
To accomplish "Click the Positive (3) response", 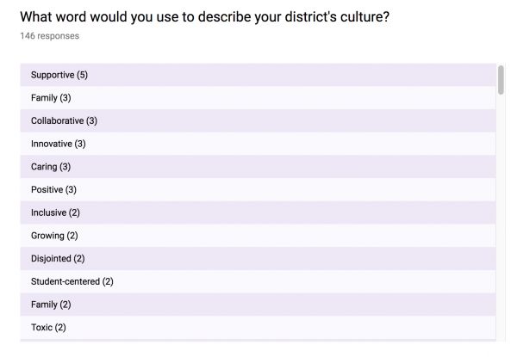I will tap(258, 190).
